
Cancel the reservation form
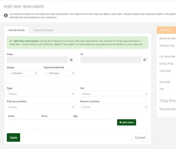pyautogui.click(x=140, y=138)
